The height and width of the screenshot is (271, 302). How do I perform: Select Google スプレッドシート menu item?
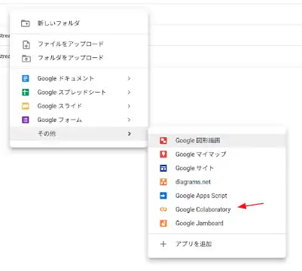click(x=79, y=93)
